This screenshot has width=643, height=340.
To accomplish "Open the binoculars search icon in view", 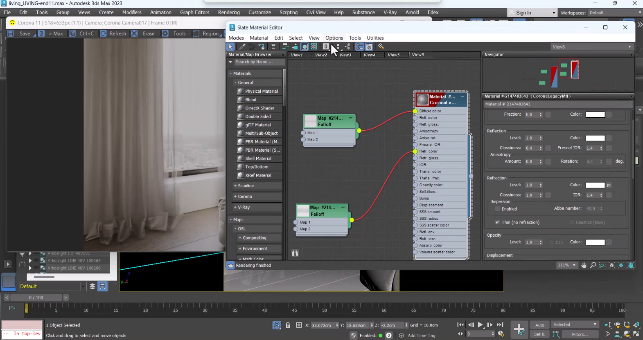I will [x=295, y=253].
